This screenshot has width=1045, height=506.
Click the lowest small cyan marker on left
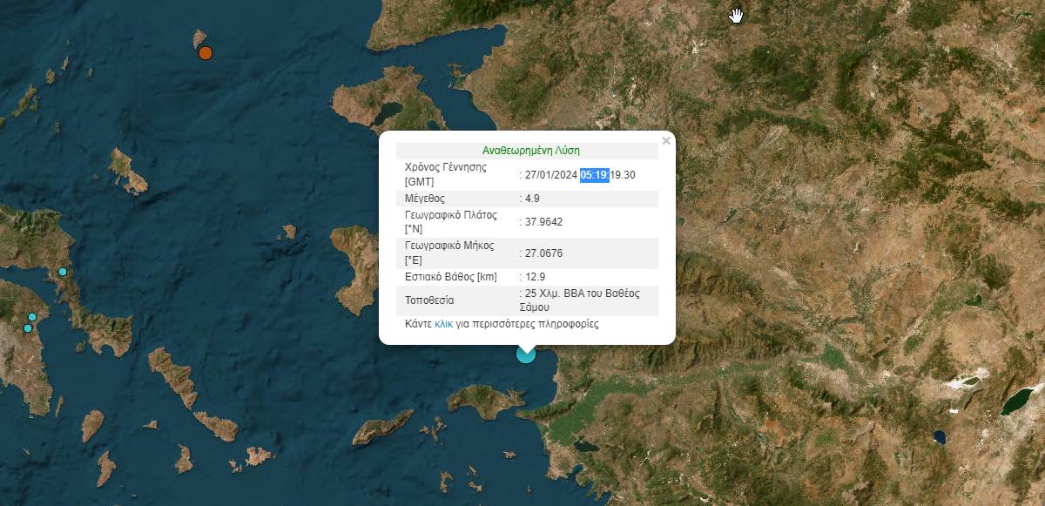(28, 328)
